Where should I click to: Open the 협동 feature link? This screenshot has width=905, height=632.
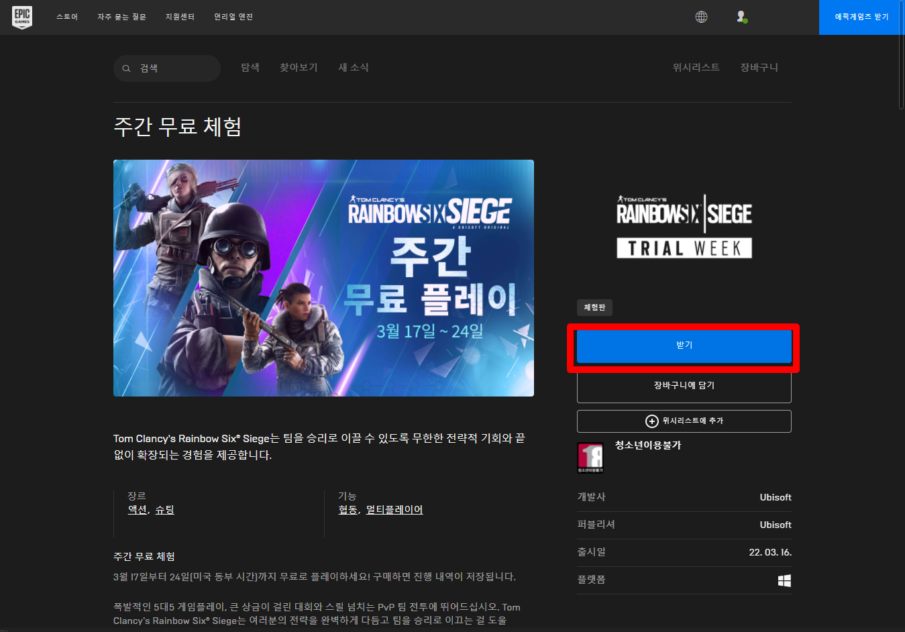coord(348,510)
